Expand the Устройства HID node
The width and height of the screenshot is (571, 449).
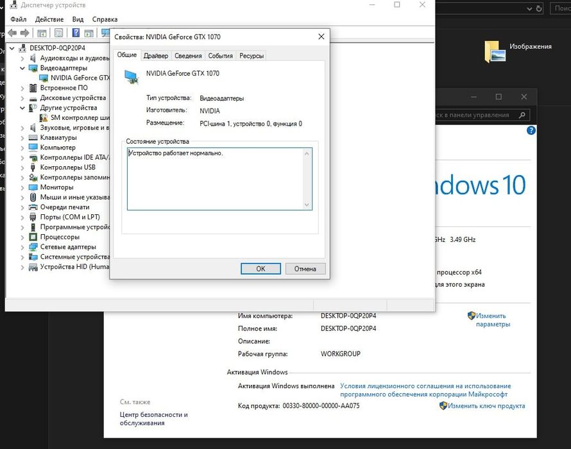(22, 267)
